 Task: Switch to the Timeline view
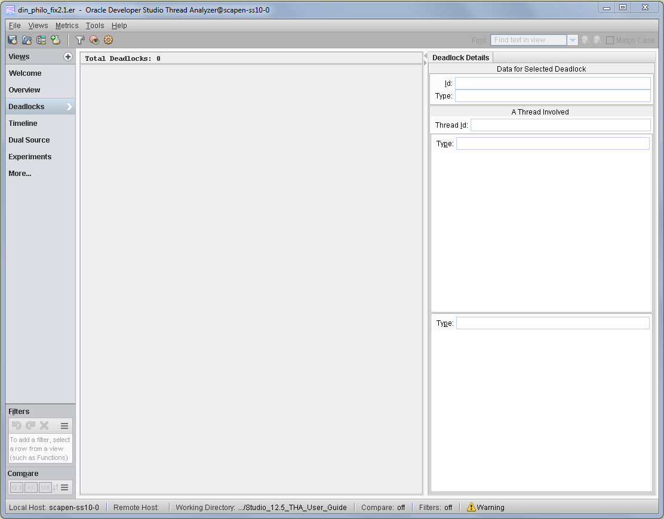(x=40, y=123)
